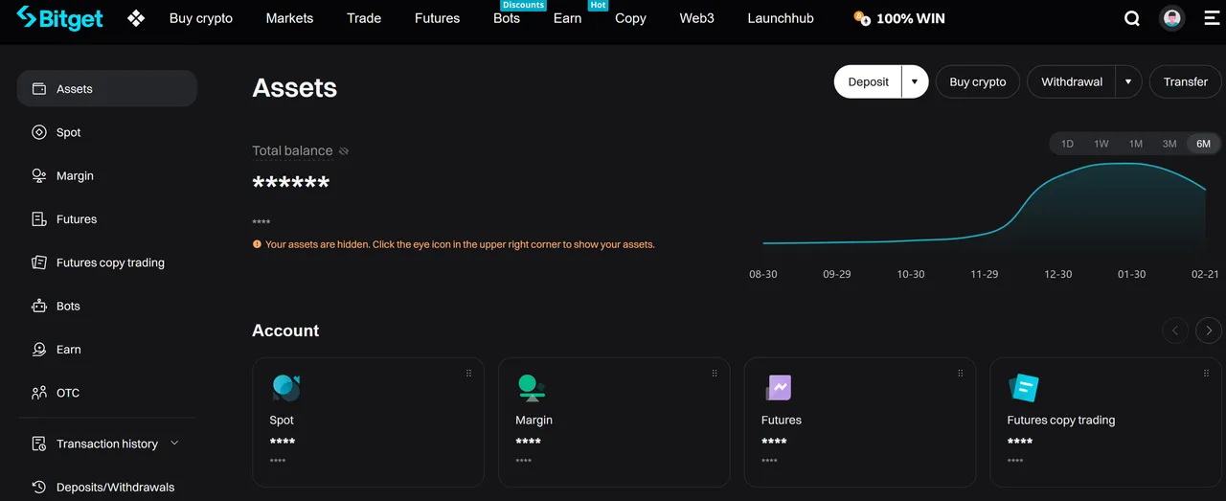
Task: Open the search magnifier icon
Action: click(x=1132, y=18)
